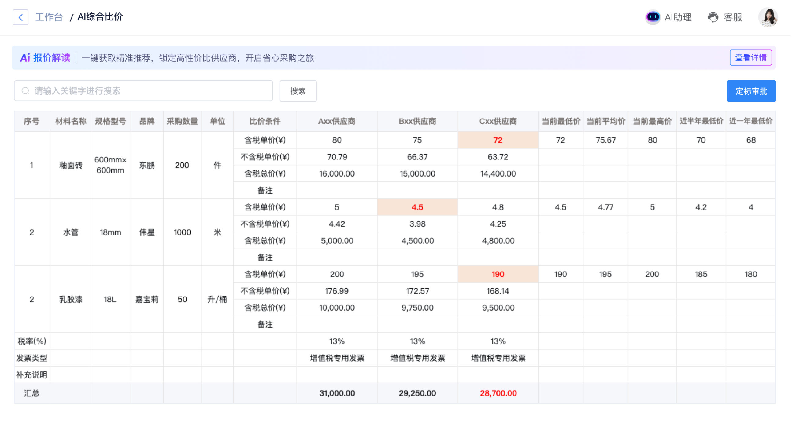
Task: Click the back arrow button
Action: 20,17
